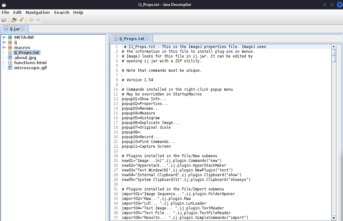Image resolution: width=343 pixels, height=221 pixels.
Task: Click the IJ_Props.txt file icon in tree
Action: tap(10, 52)
